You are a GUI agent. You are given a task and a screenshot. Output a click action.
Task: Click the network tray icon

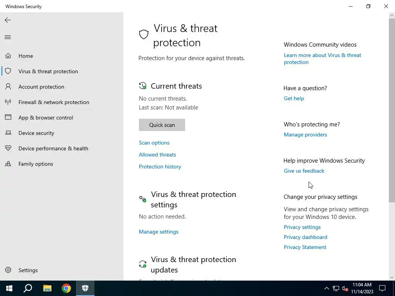click(x=336, y=288)
